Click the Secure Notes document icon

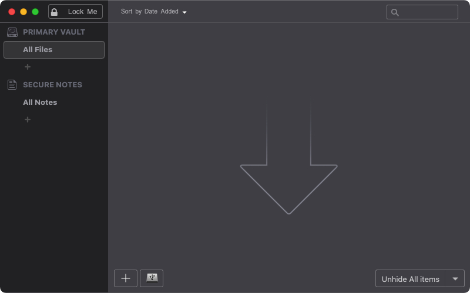12,85
